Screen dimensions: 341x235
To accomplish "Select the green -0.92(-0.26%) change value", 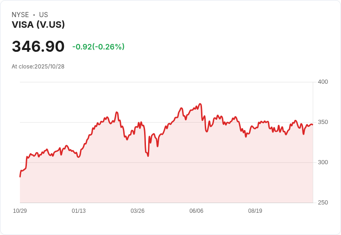I will point(98,47).
